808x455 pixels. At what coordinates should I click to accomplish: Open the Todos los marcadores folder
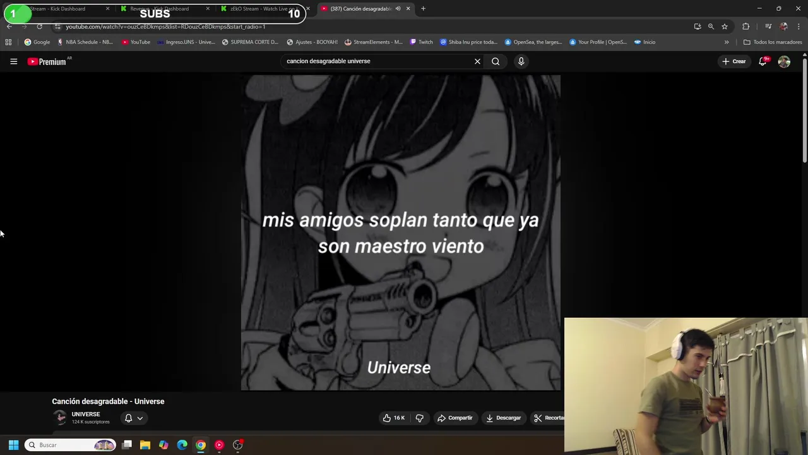pyautogui.click(x=773, y=42)
